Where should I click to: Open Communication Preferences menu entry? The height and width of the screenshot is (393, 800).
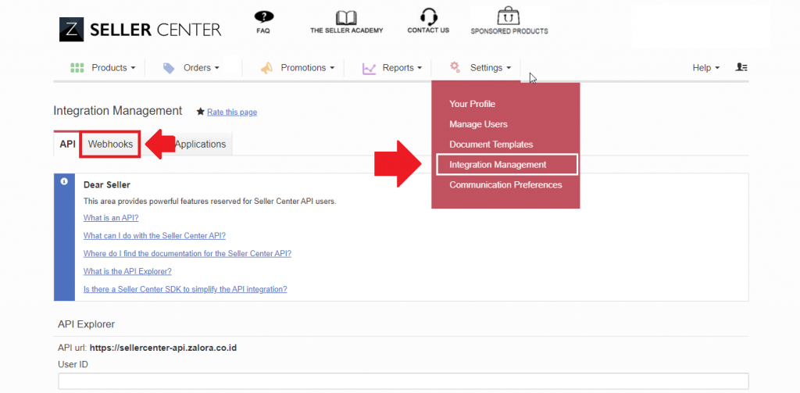coord(505,184)
